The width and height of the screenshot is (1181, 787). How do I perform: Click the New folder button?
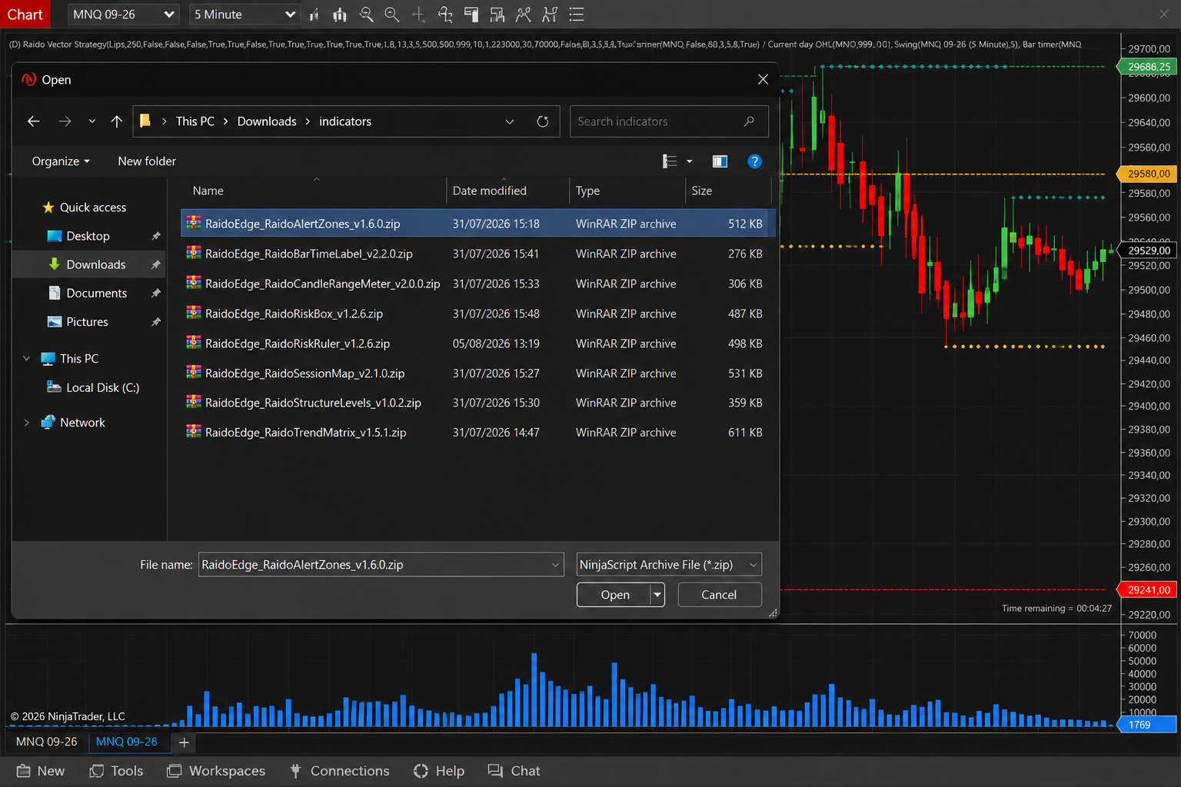point(147,161)
